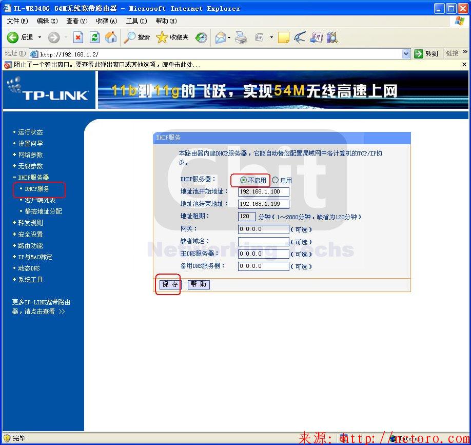
Task: Click the 地址池结束地址 input field
Action: pyautogui.click(x=264, y=204)
